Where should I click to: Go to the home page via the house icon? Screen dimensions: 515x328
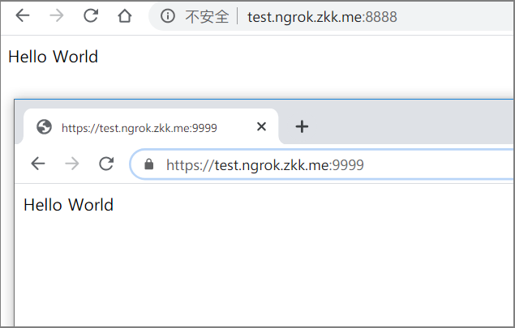coord(124,16)
